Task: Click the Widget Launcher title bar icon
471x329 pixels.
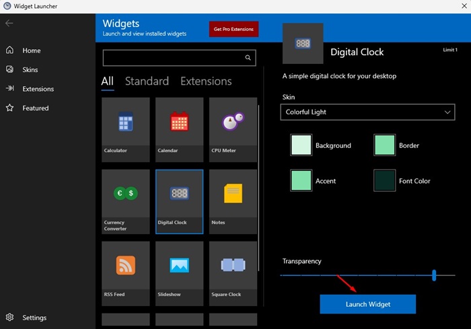Action: pos(7,6)
